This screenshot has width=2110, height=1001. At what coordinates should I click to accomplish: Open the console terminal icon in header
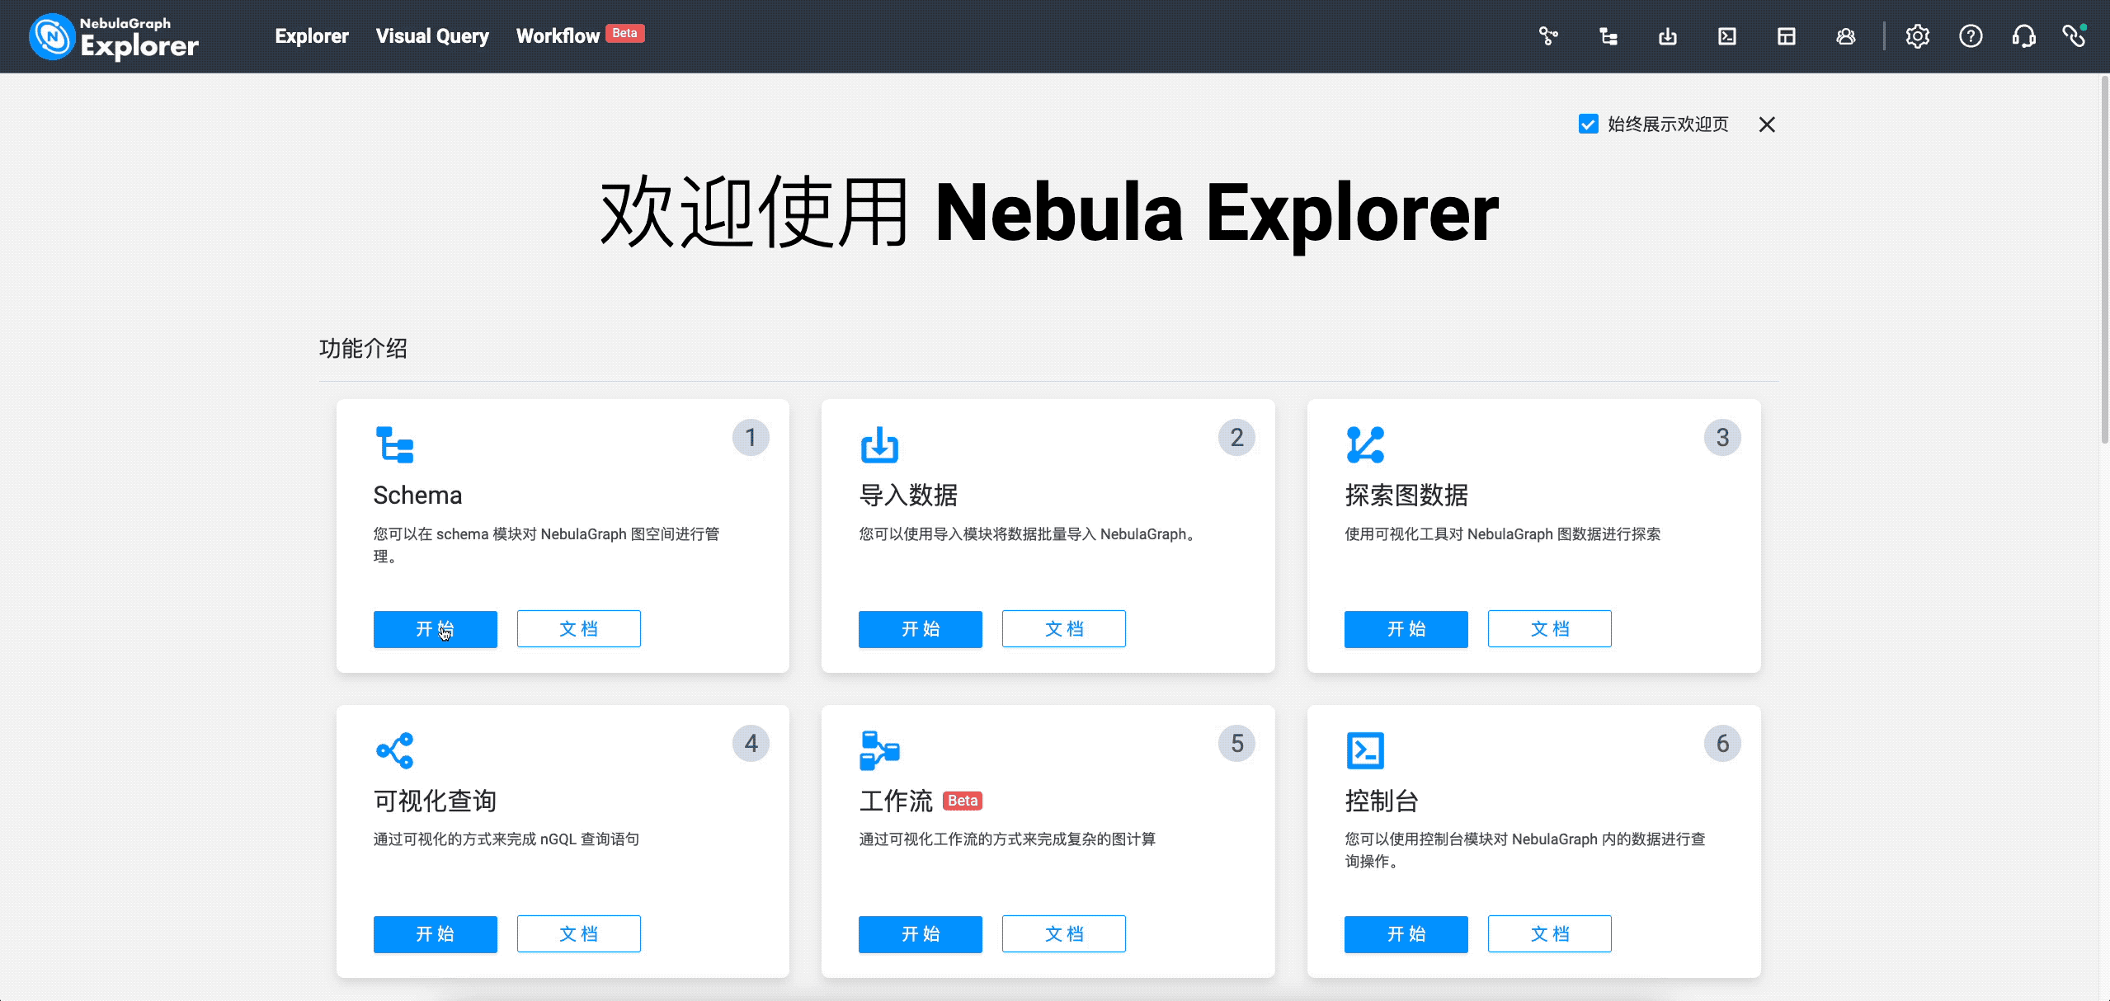click(x=1726, y=36)
